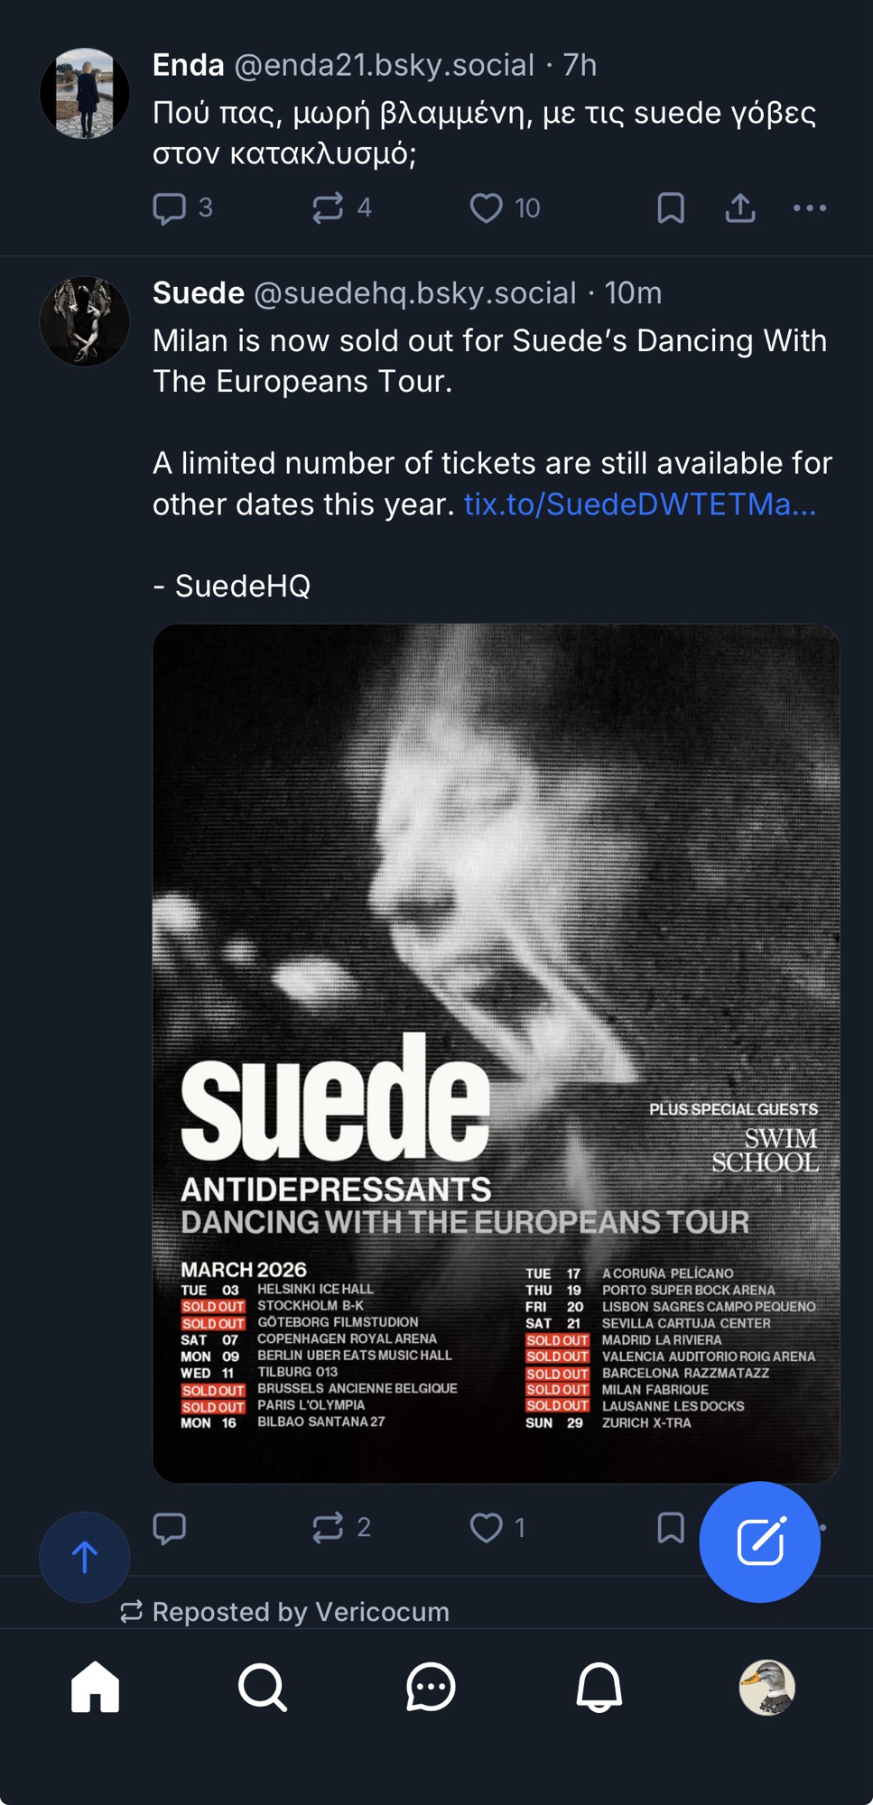Compose a new post

tap(759, 1542)
